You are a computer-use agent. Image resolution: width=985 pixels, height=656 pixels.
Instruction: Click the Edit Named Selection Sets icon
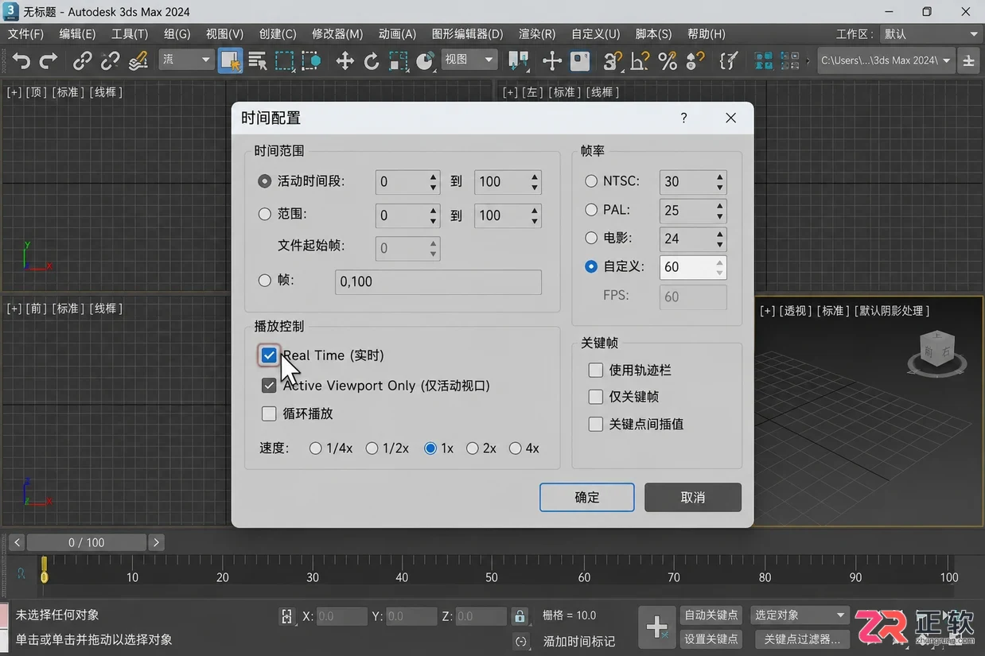pos(728,61)
